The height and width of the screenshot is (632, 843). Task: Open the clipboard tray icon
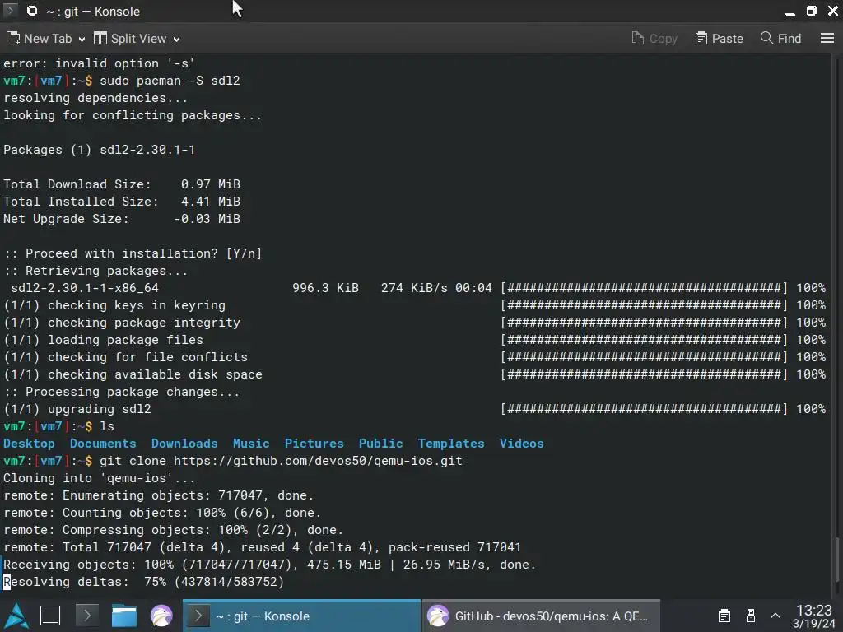724,616
